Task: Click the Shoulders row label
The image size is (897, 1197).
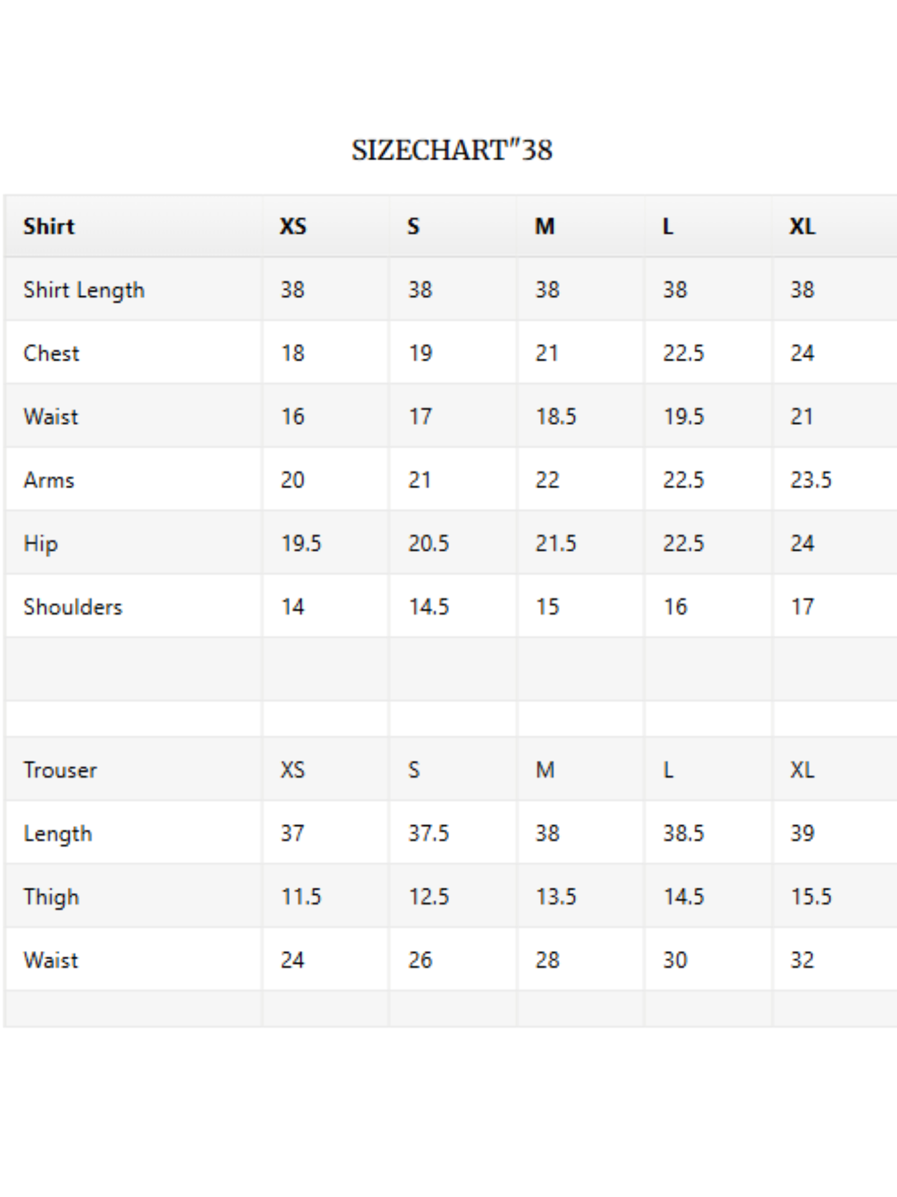Action: point(73,607)
